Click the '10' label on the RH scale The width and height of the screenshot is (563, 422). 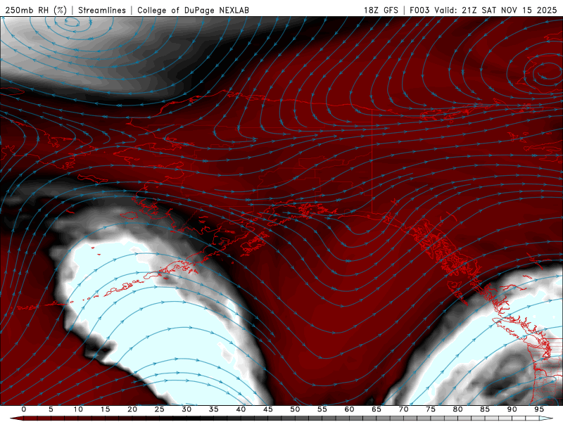[x=78, y=409]
